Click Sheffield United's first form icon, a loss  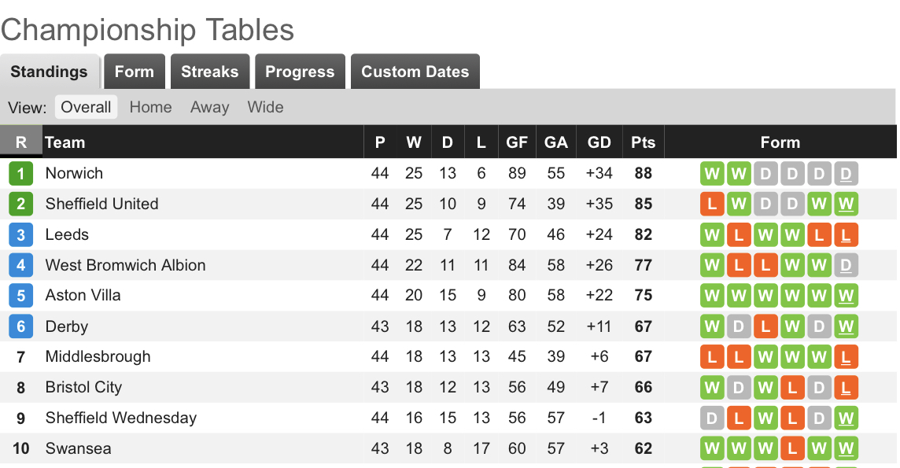click(712, 204)
